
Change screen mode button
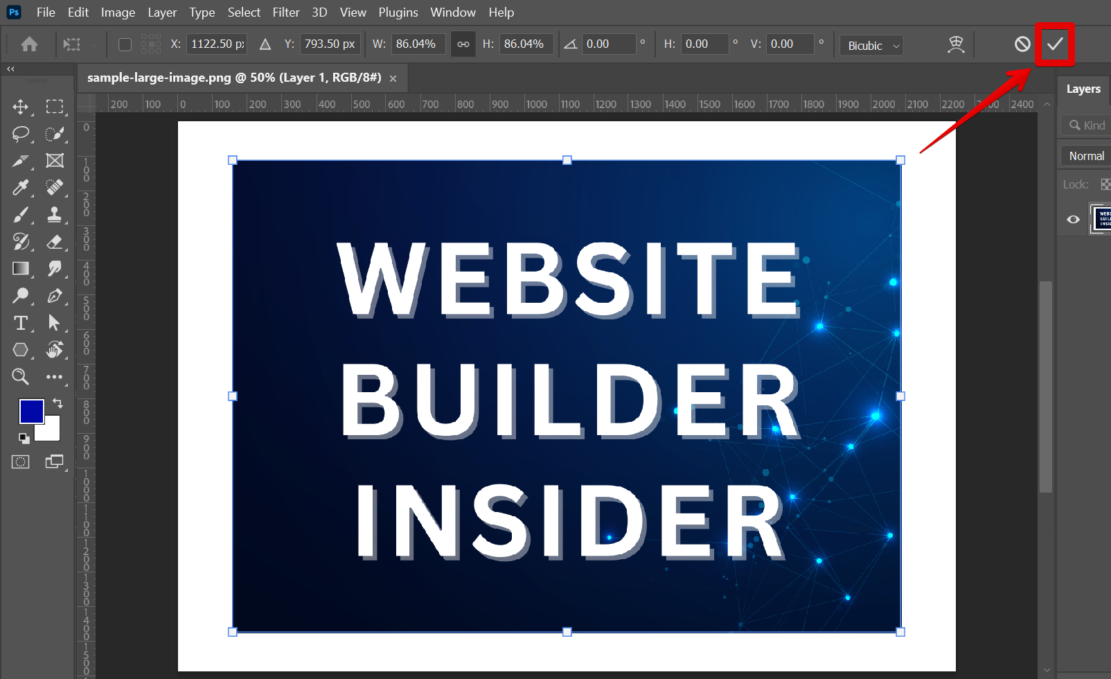(x=55, y=462)
